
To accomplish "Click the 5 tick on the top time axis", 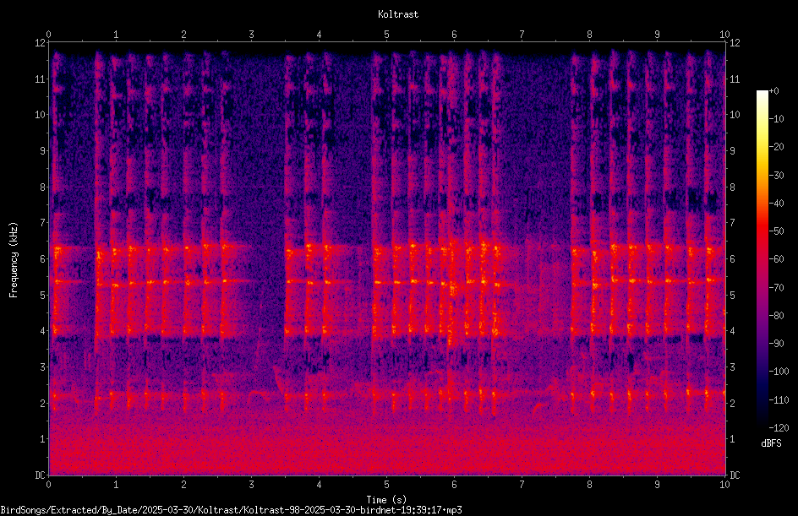I will click(x=387, y=35).
